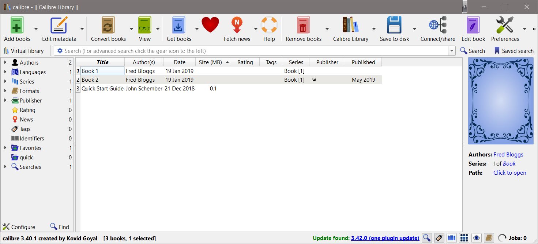The width and height of the screenshot is (538, 244).
Task: Open Get books dropdown arrow
Action: point(196,29)
